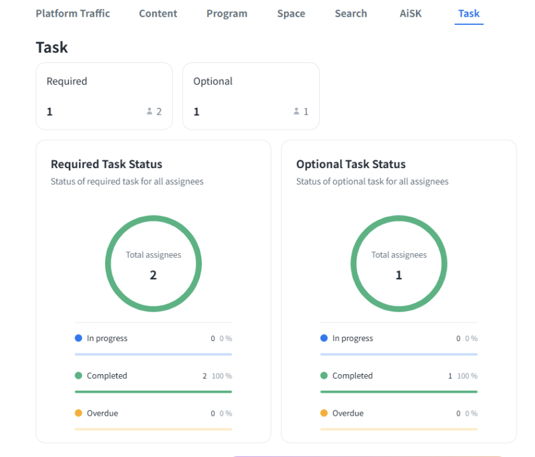Click the Optional Task Status donut chart center
This screenshot has height=457, width=535.
point(399,264)
